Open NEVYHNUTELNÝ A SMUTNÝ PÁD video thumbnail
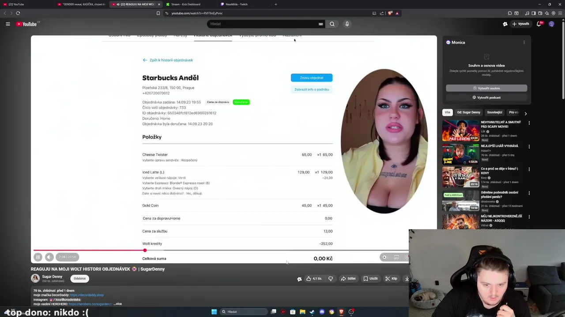This screenshot has width=565, height=317. (460, 131)
